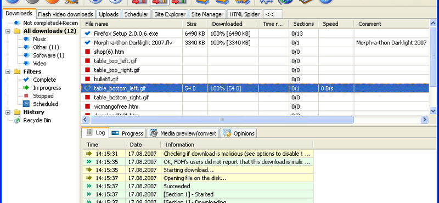The width and height of the screenshot is (439, 203).
Task: Switch to the Progress tab
Action: pos(128,133)
